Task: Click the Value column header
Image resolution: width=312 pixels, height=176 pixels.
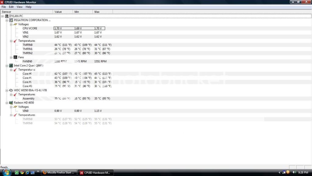Action: pyautogui.click(x=63, y=12)
